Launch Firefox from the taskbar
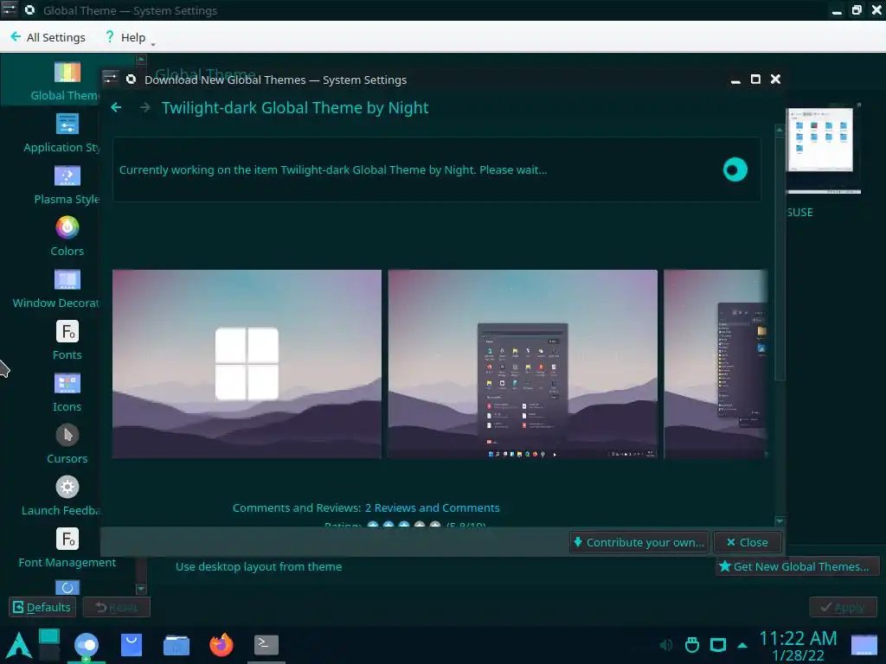Image resolution: width=886 pixels, height=664 pixels. tap(221, 645)
